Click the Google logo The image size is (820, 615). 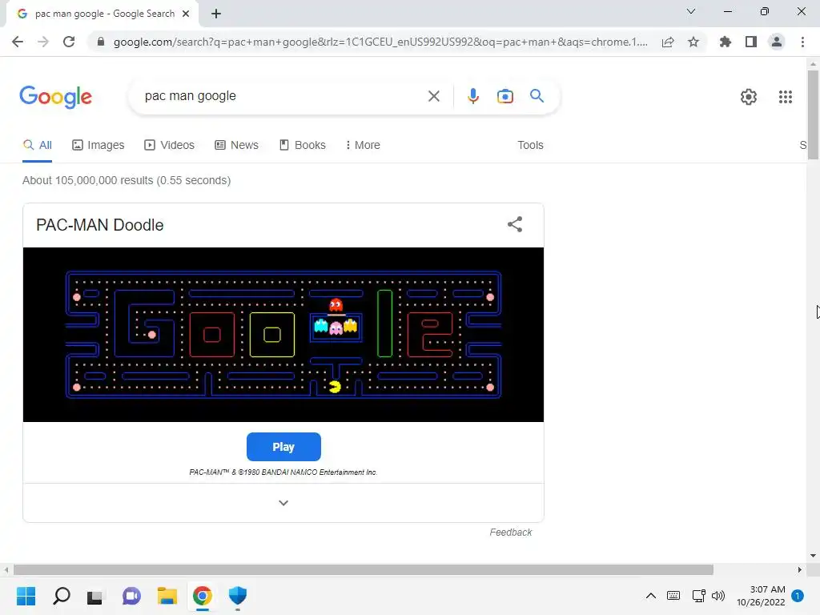pos(55,97)
